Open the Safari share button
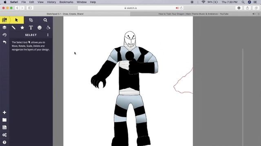The image size is (261, 146). [248, 8]
